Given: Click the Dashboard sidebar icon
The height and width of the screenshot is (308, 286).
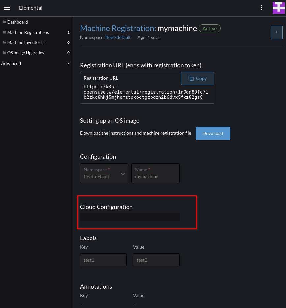Looking at the screenshot, I should click(x=5, y=22).
